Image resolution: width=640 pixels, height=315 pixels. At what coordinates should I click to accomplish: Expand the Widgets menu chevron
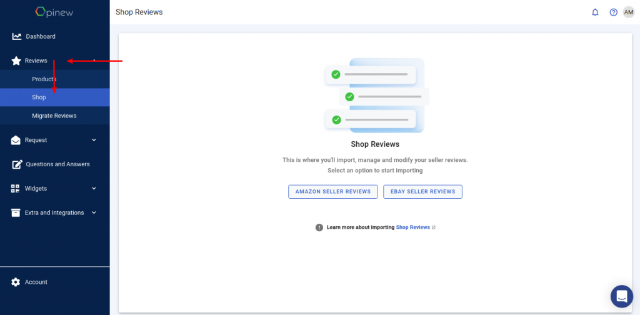click(x=94, y=189)
